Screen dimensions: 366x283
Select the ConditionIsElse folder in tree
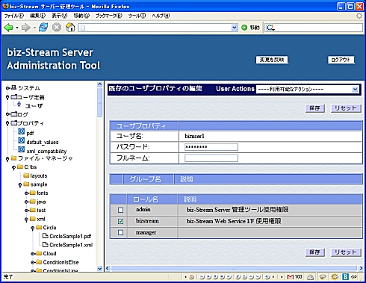(x=61, y=262)
